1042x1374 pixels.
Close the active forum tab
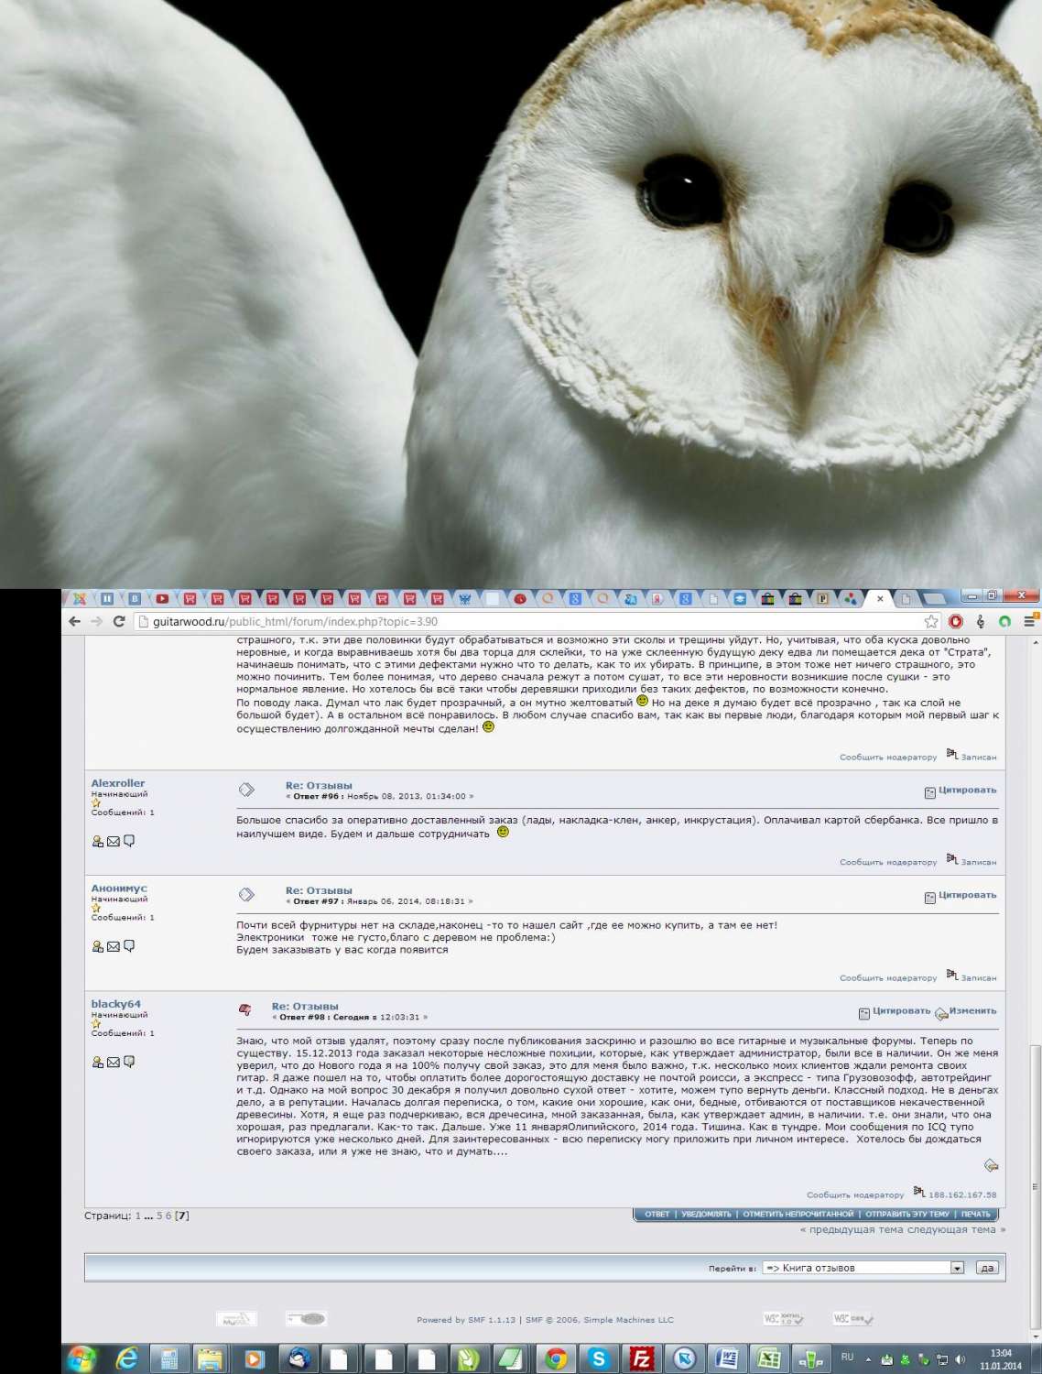(880, 599)
